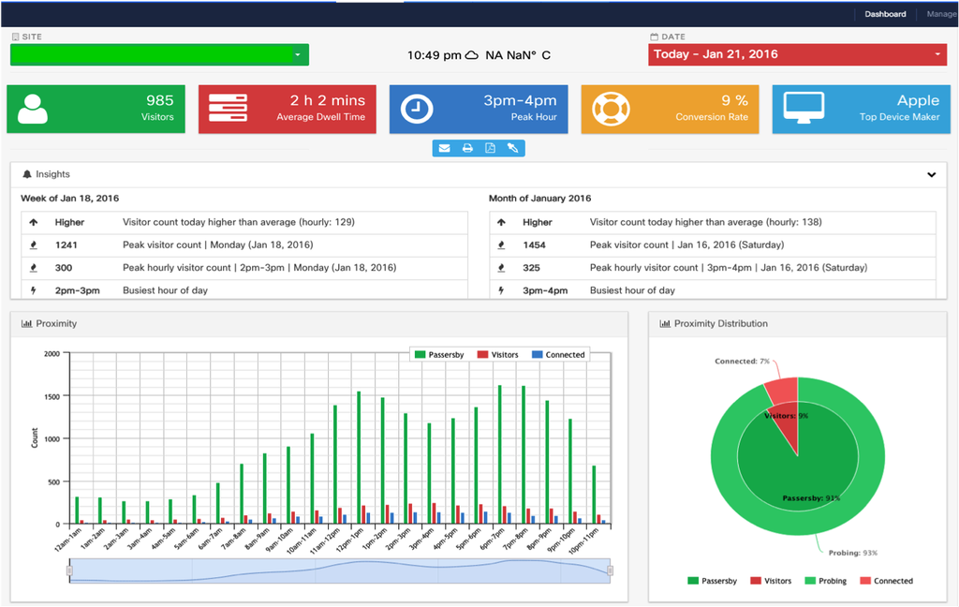This screenshot has width=959, height=607.
Task: Open the Date range dropdown
Action: tap(797, 54)
